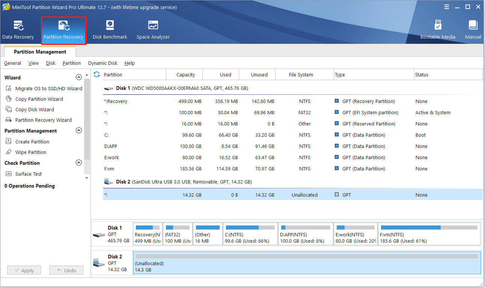Sort by Capacity column header

click(x=184, y=75)
